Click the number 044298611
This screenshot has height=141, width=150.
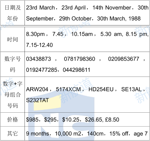coord(76,70)
